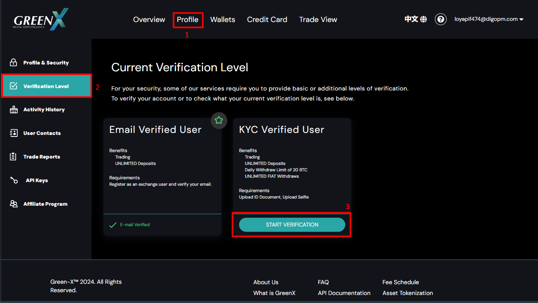Open the What is GreenX link
Screen dimensions: 538x303
274,293
